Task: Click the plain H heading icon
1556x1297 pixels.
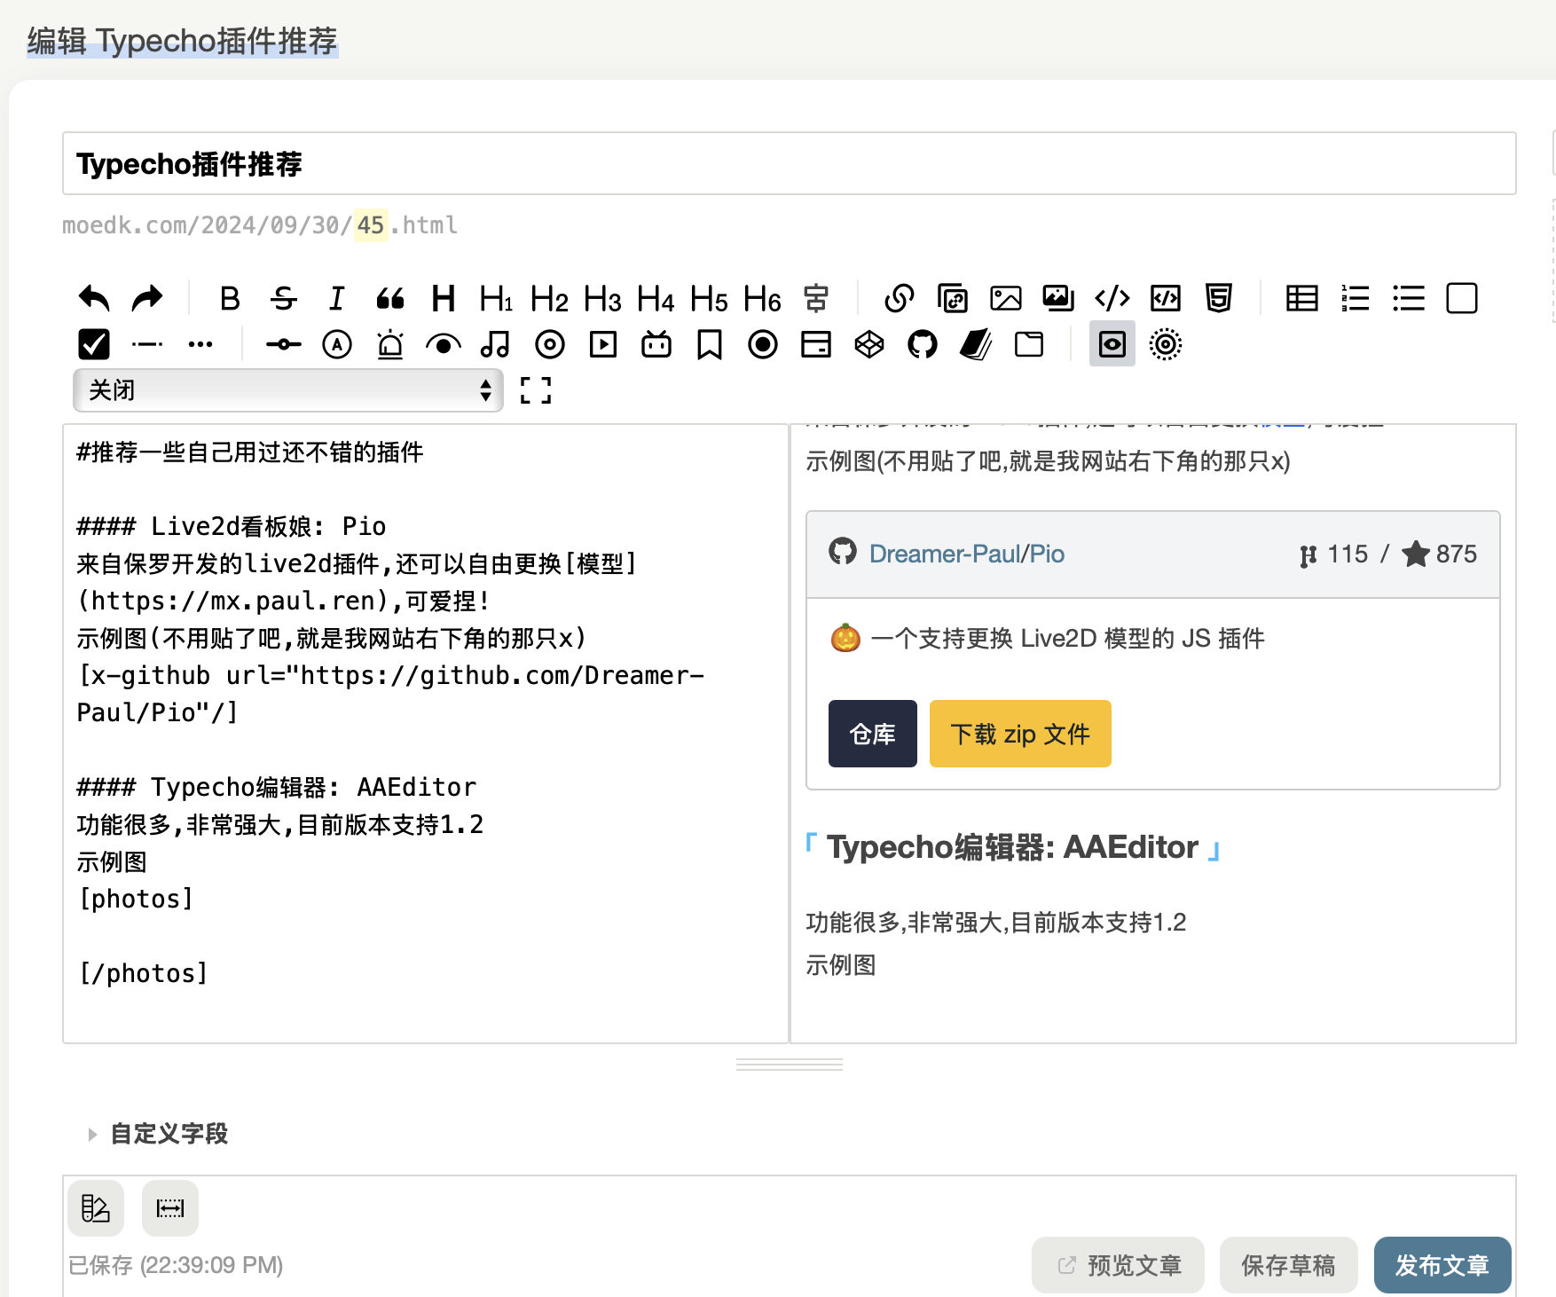Action: tap(443, 298)
